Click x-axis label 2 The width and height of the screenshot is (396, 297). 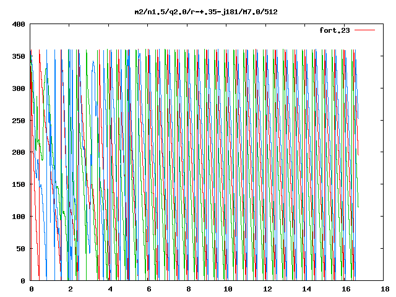point(71,289)
